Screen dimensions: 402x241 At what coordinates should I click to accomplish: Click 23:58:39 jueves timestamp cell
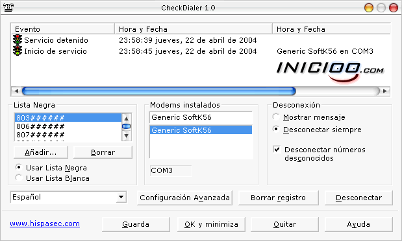188,40
